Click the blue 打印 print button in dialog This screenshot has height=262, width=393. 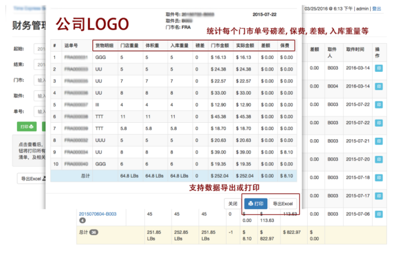(x=255, y=204)
